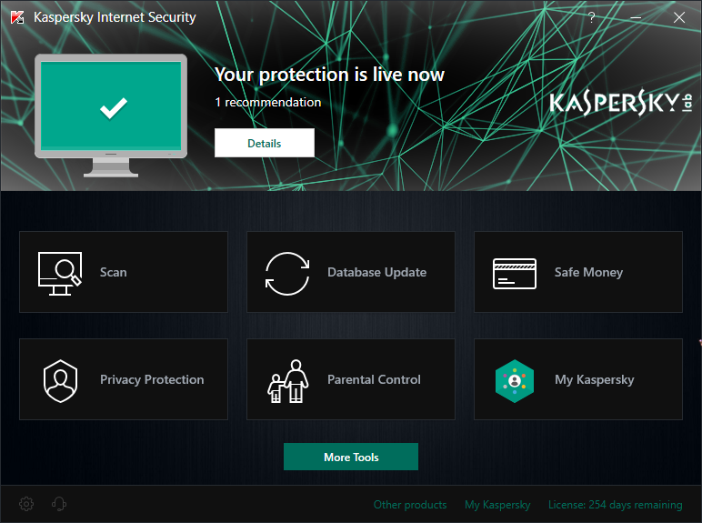Open More Tools

(351, 457)
